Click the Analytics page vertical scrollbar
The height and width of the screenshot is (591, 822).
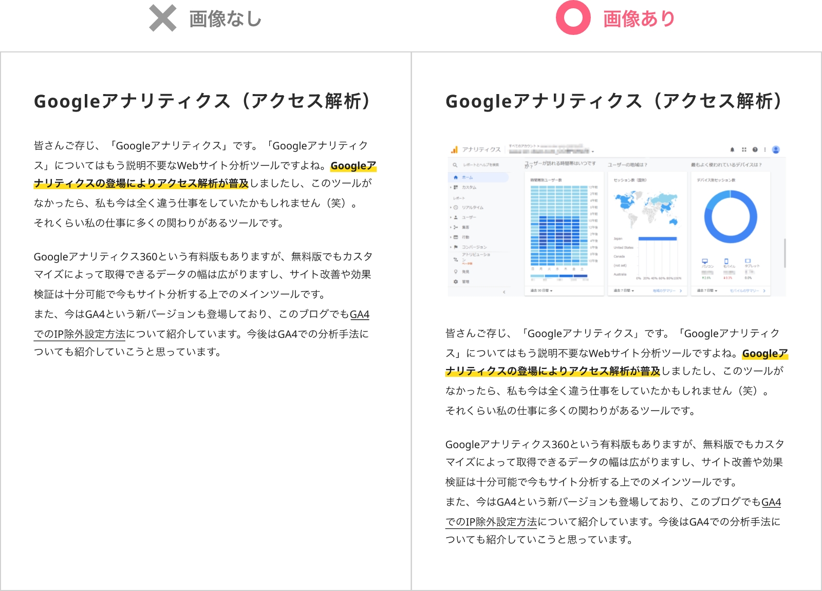pos(784,253)
